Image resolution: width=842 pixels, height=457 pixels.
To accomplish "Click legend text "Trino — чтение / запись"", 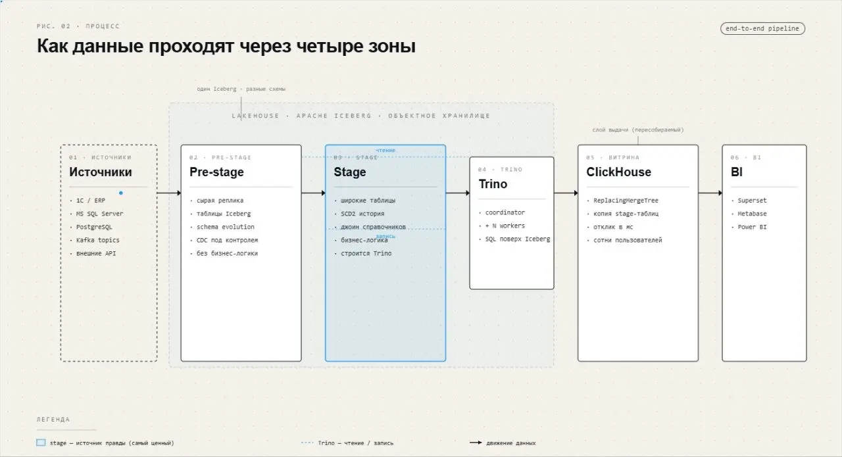I will pyautogui.click(x=356, y=443).
